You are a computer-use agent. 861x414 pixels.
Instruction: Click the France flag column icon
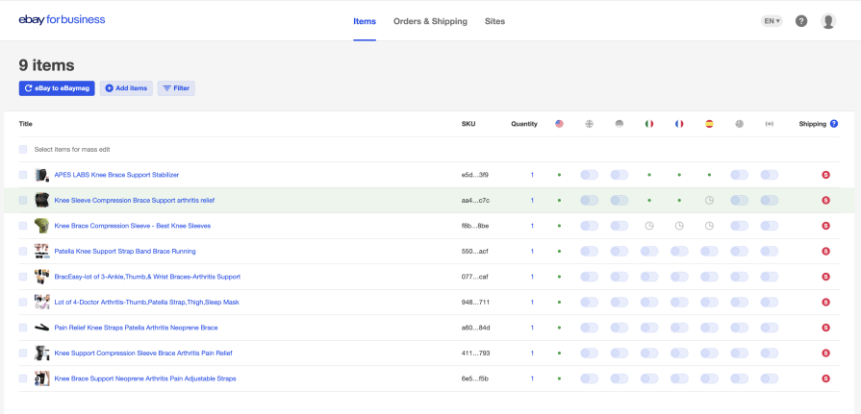point(679,124)
